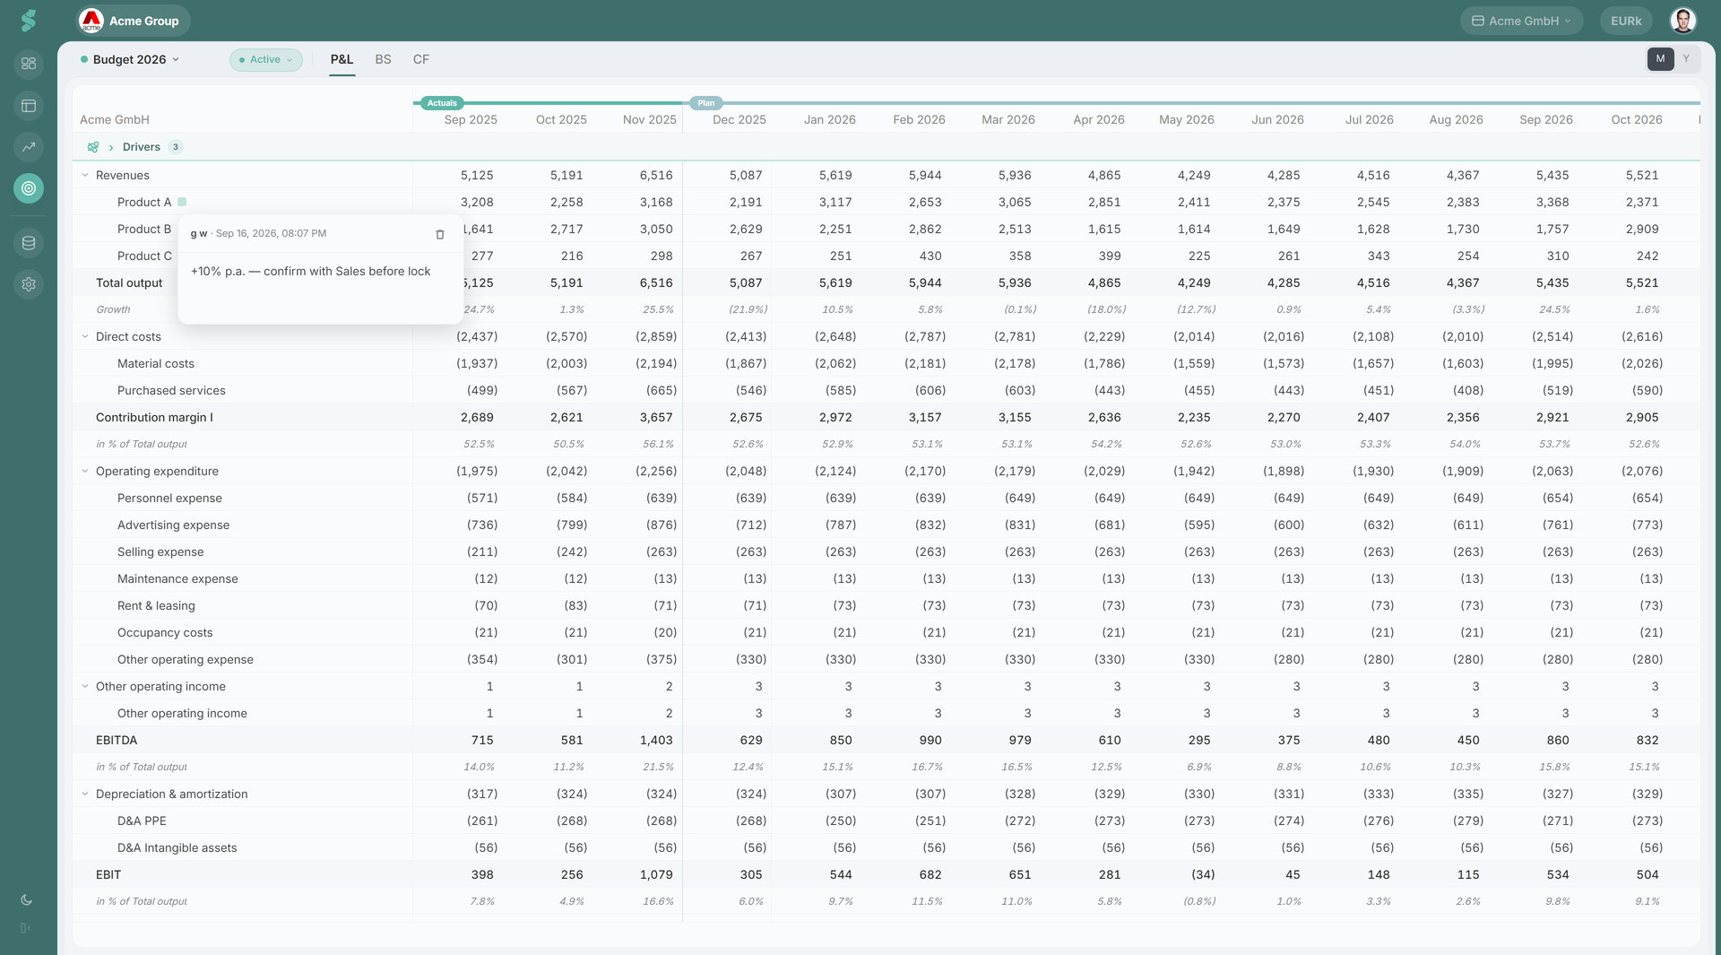Open the settings gear in sidebar
Viewport: 1721px width, 955px height.
point(29,284)
